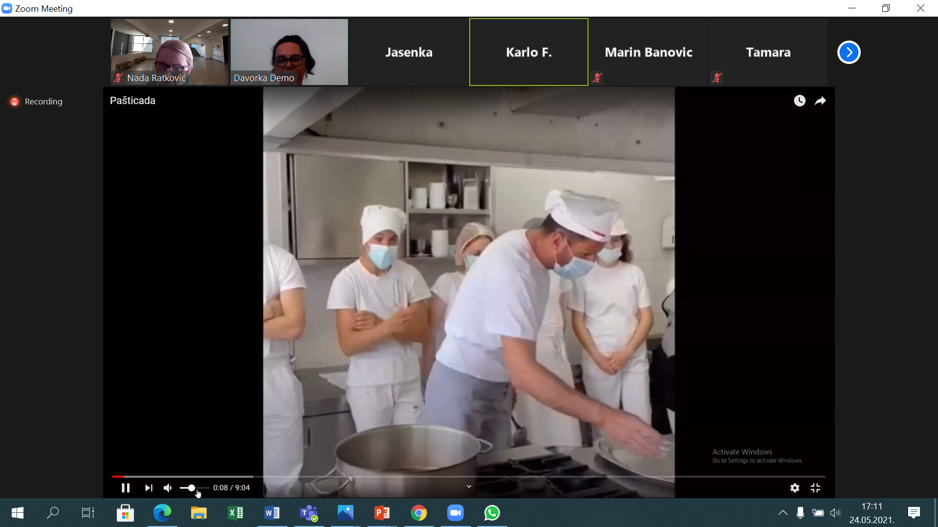
Task: Select the Karlo F. participant tile
Action: [x=529, y=52]
